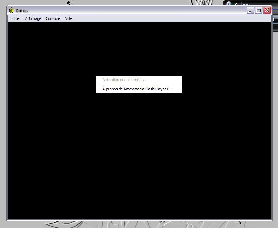Click the Dofus egg icon in title bar
The height and width of the screenshot is (228, 278).
coord(11,10)
